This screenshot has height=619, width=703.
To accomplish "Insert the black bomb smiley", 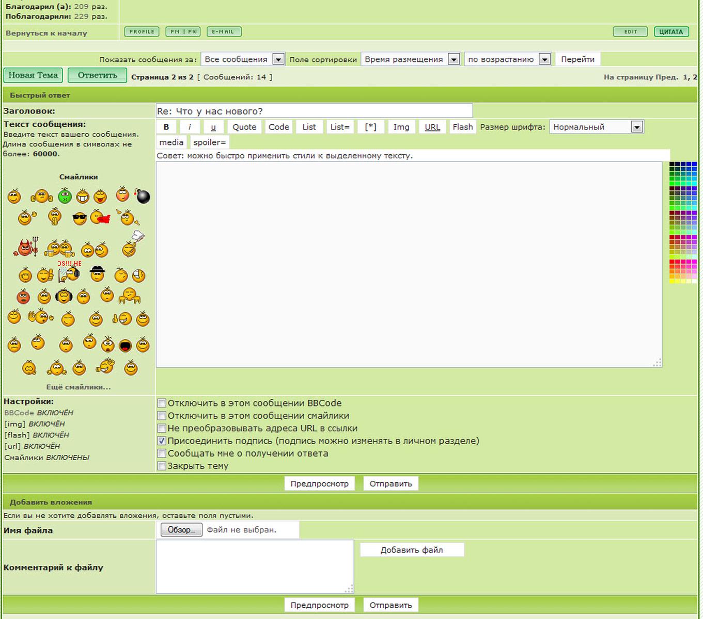I will (x=143, y=196).
